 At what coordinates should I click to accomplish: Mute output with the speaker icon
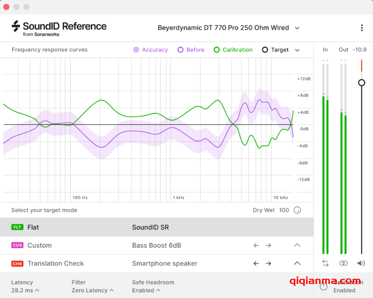point(361,263)
